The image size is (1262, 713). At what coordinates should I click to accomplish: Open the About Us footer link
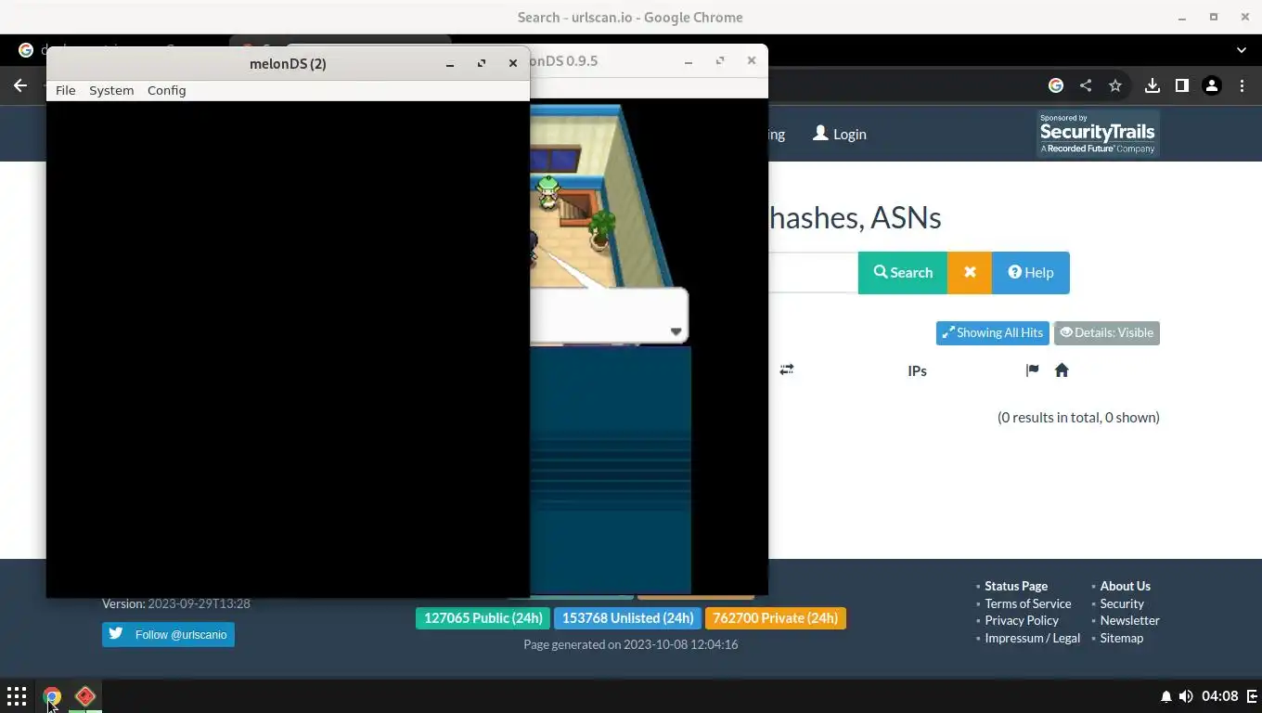click(x=1125, y=586)
